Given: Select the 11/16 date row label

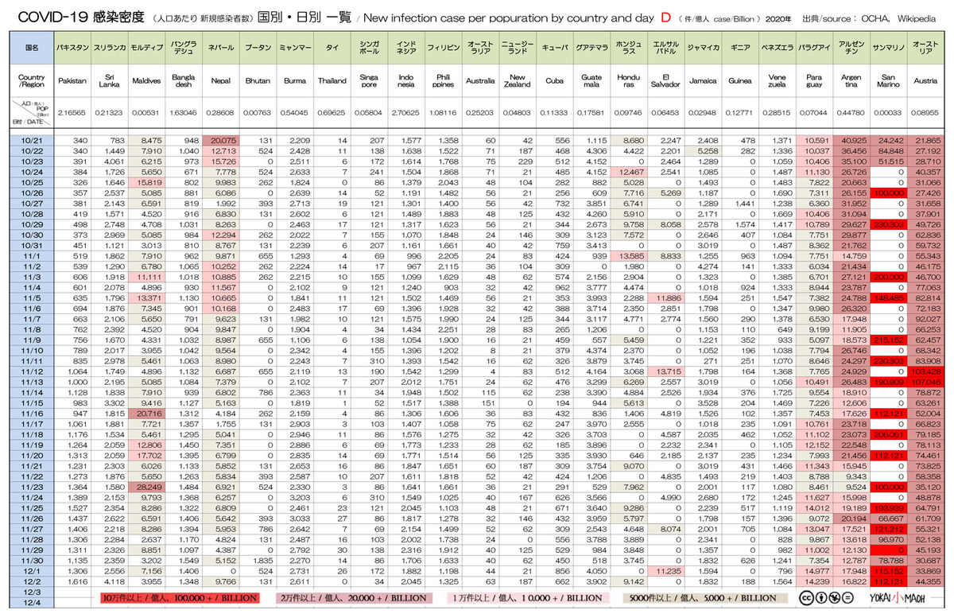Looking at the screenshot, I should [x=32, y=414].
